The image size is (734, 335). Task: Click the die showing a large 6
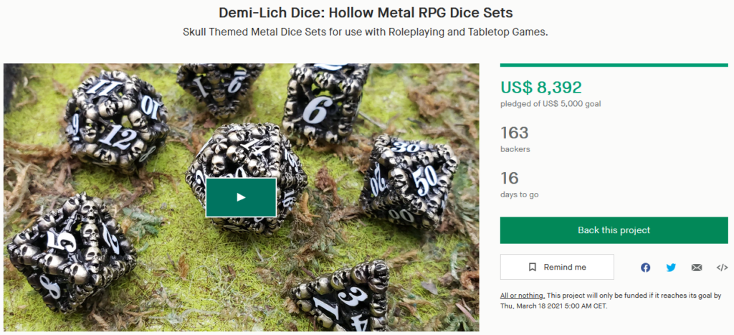click(x=325, y=103)
